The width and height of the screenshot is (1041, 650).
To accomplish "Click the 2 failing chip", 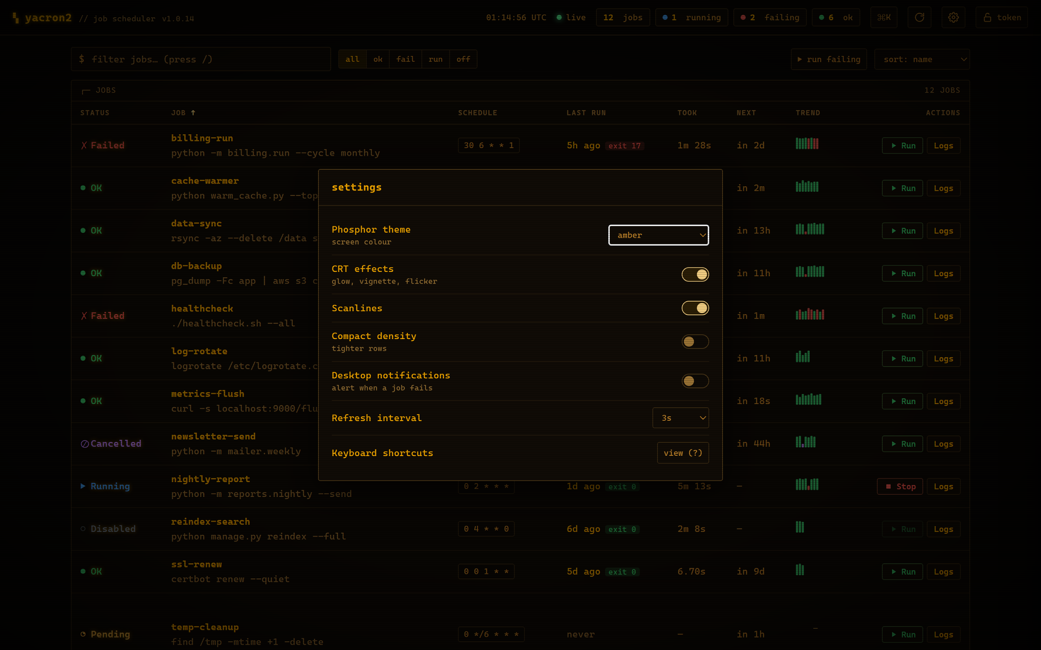I will coord(770,18).
